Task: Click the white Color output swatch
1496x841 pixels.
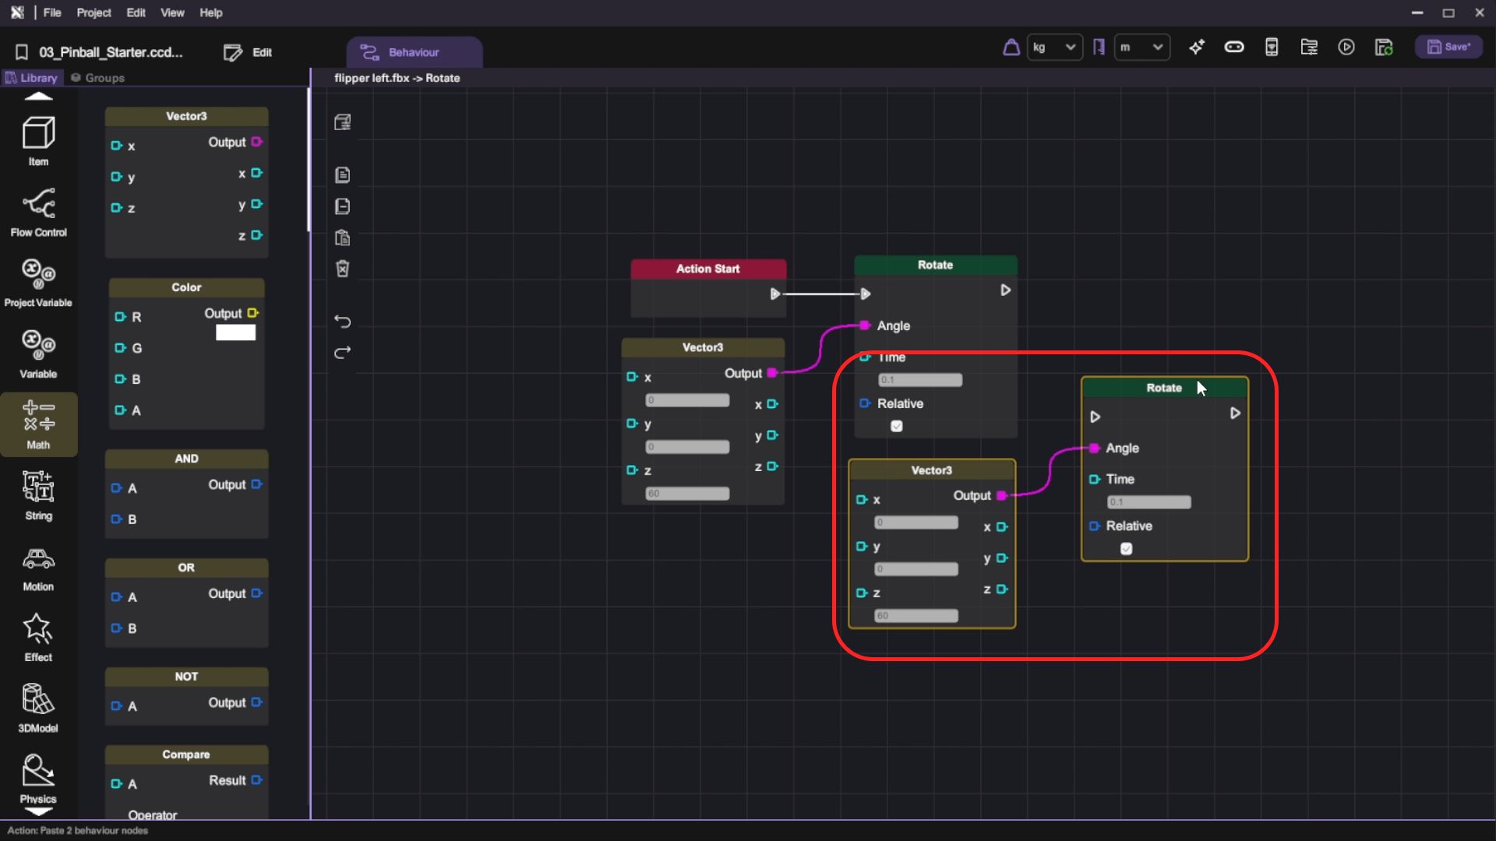Action: 235,333
